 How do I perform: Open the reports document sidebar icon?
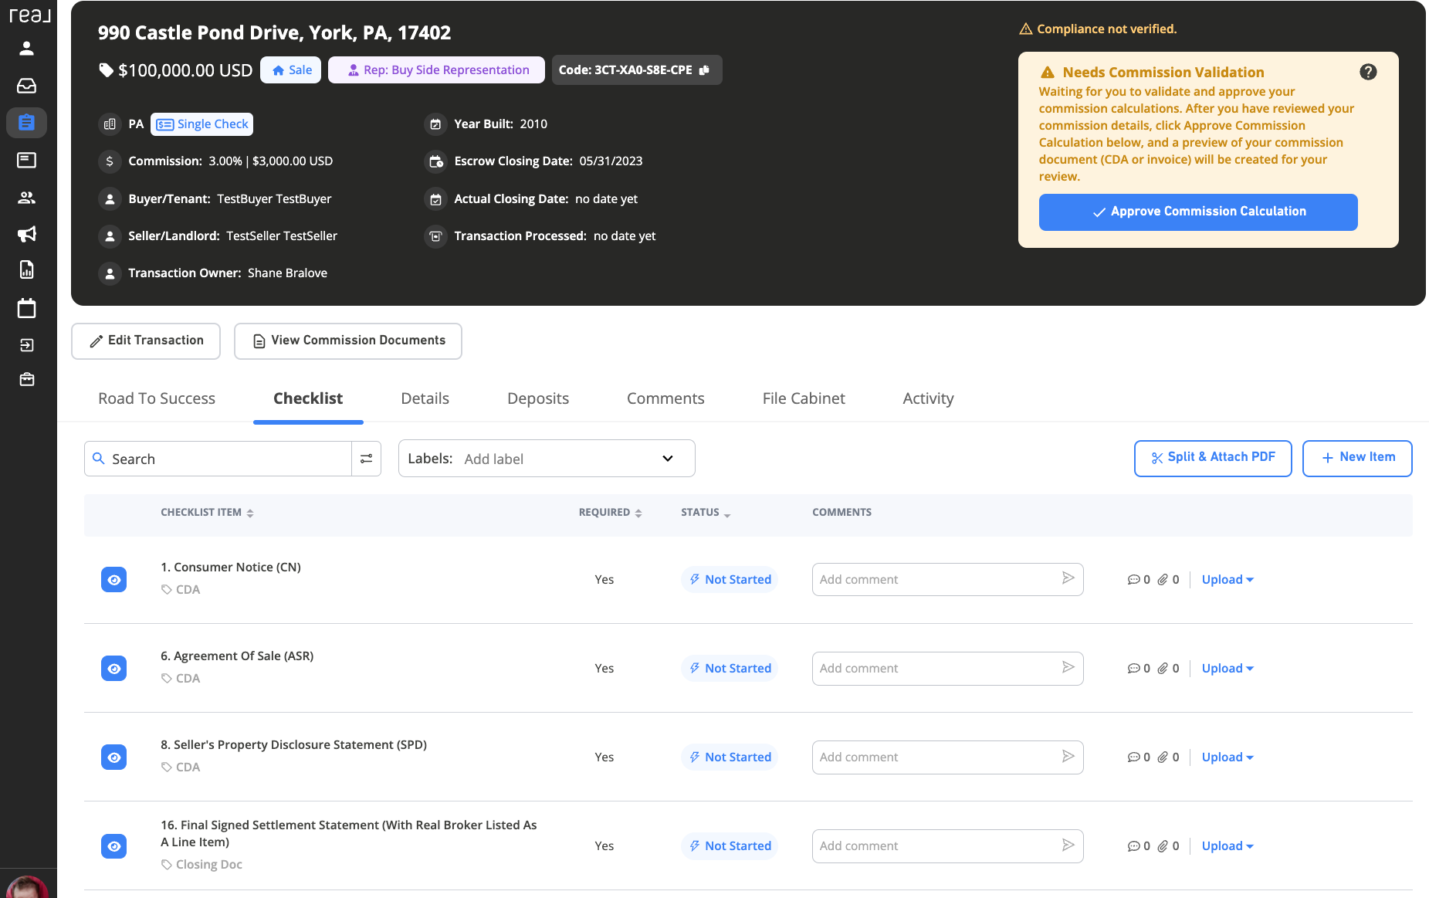(27, 269)
